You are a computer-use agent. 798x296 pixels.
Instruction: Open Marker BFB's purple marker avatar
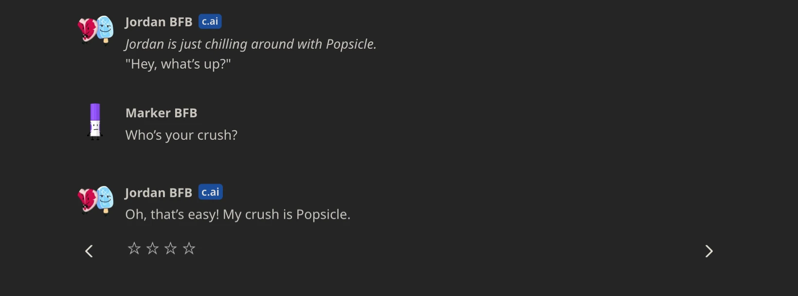click(95, 122)
